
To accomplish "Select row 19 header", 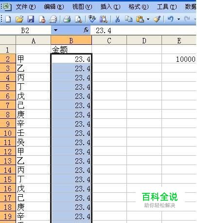I will tap(8, 216).
